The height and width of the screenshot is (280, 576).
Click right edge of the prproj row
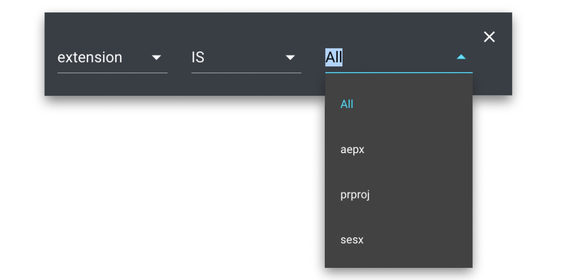click(461, 194)
